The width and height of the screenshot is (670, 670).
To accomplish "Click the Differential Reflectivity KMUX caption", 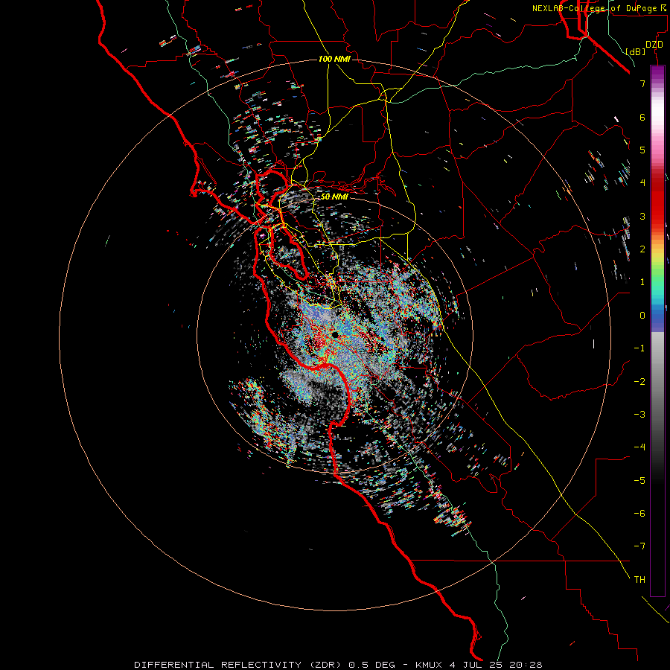I will pos(338,665).
